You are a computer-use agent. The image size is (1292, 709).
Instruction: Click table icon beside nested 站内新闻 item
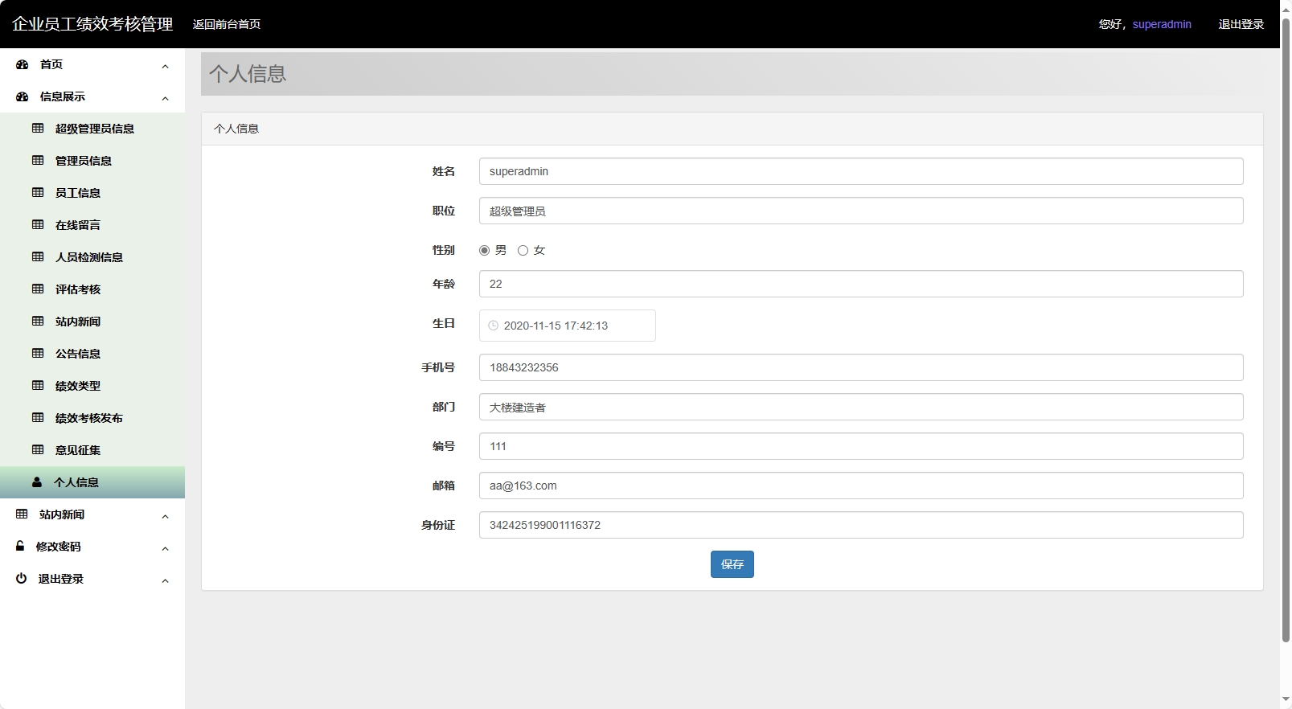pos(38,321)
